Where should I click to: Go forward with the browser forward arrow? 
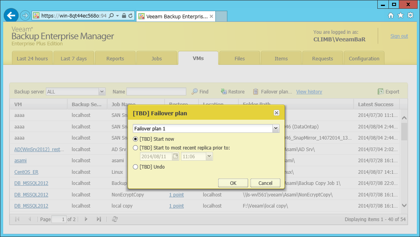click(25, 16)
